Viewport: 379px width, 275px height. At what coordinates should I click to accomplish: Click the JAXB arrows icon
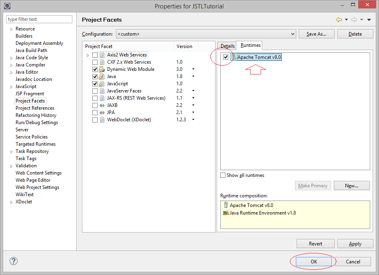(x=102, y=106)
